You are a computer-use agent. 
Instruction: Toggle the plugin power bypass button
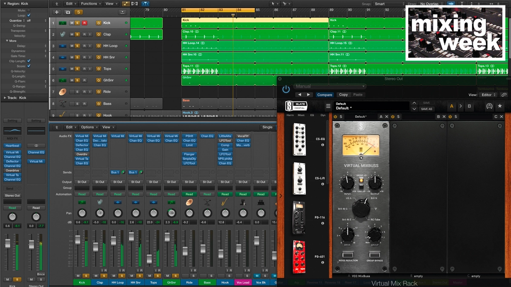click(x=286, y=89)
